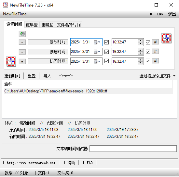Open calendar icon for 访问时间 date
The width and height of the screenshot is (179, 177).
click(x=95, y=61)
